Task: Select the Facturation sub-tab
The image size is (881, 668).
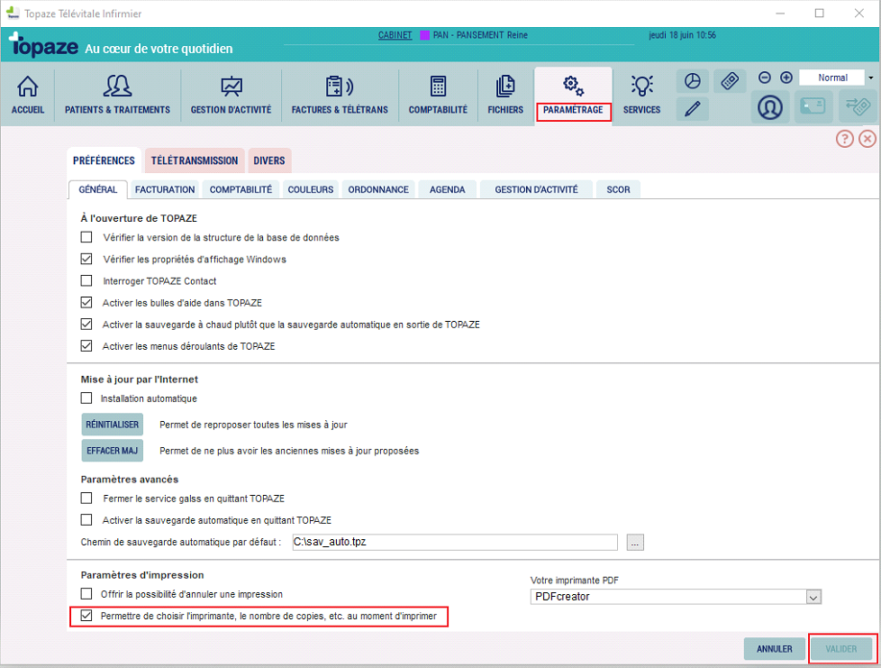Action: tap(165, 189)
